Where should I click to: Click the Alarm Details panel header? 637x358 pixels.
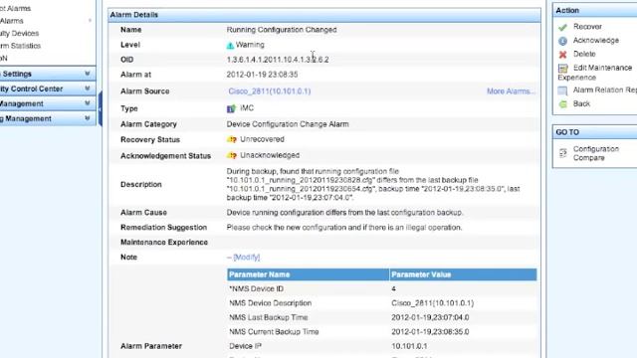[x=324, y=15]
